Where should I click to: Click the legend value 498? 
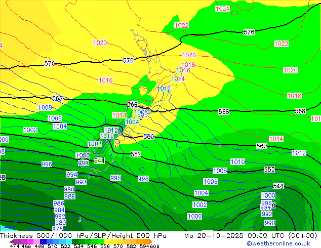point(39,246)
